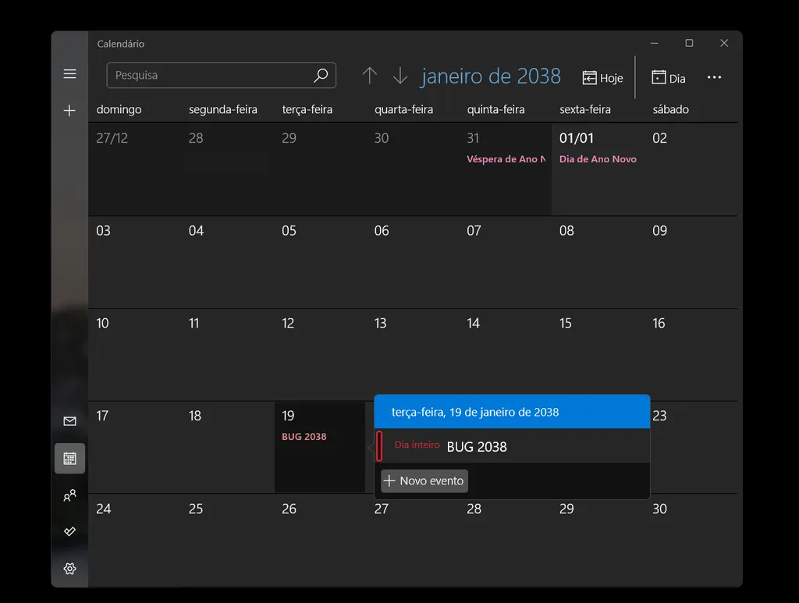Select the active Calendar icon in sidebar

coord(69,459)
